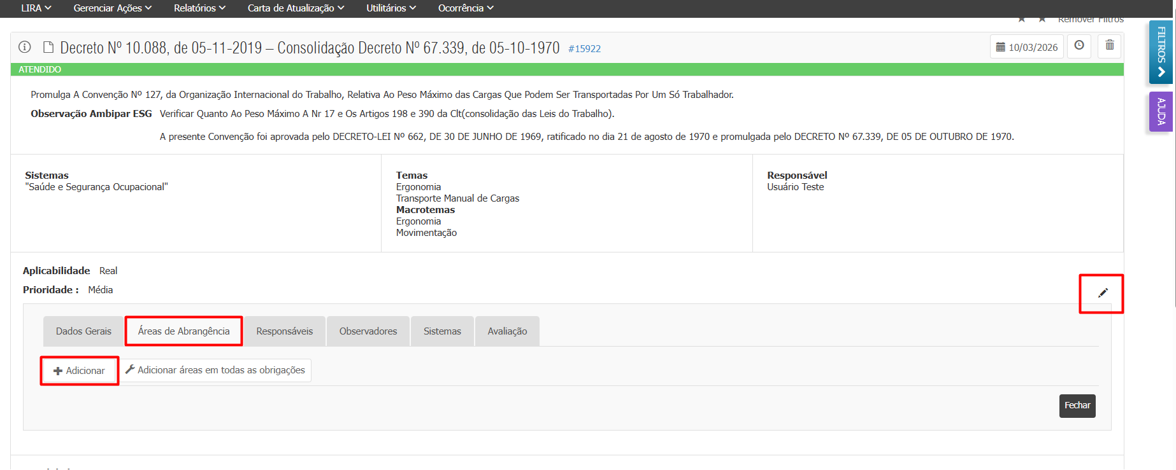Click the pencil edit icon

coord(1103,293)
